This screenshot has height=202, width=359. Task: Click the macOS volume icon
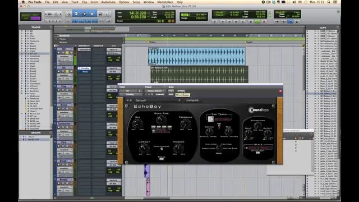point(294,2)
